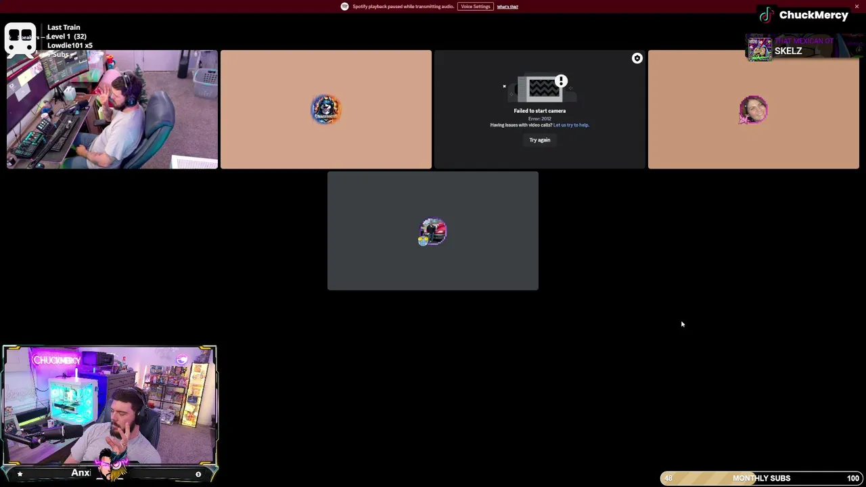Click the "Last Train" label
The height and width of the screenshot is (487, 866).
[64, 28]
